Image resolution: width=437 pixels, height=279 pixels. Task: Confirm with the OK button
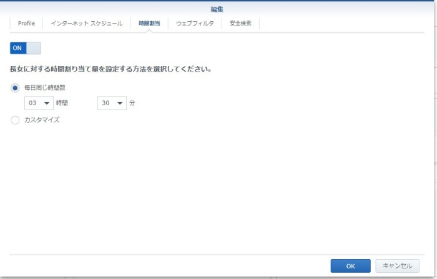351,266
